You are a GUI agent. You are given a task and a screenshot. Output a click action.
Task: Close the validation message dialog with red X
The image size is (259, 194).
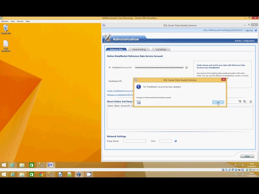[x=223, y=80]
